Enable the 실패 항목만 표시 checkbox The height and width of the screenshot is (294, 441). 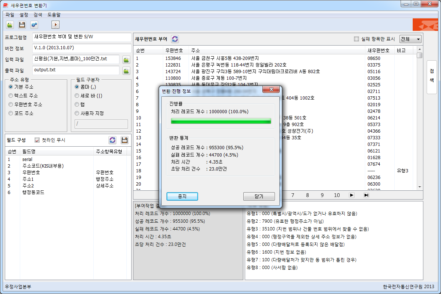click(x=356, y=39)
